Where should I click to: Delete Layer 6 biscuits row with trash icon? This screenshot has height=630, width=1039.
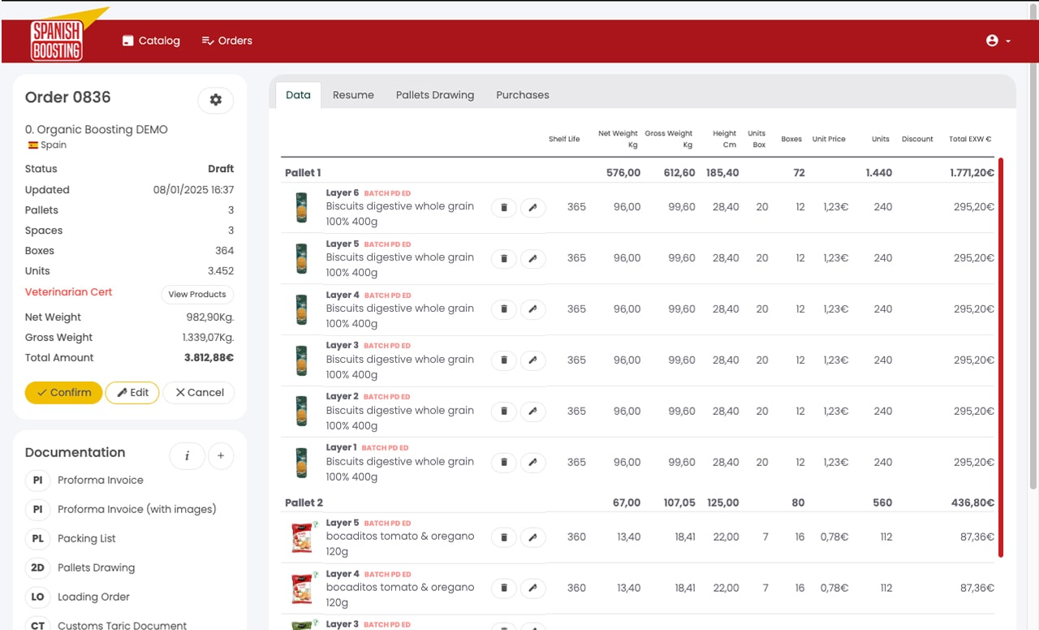pos(503,208)
